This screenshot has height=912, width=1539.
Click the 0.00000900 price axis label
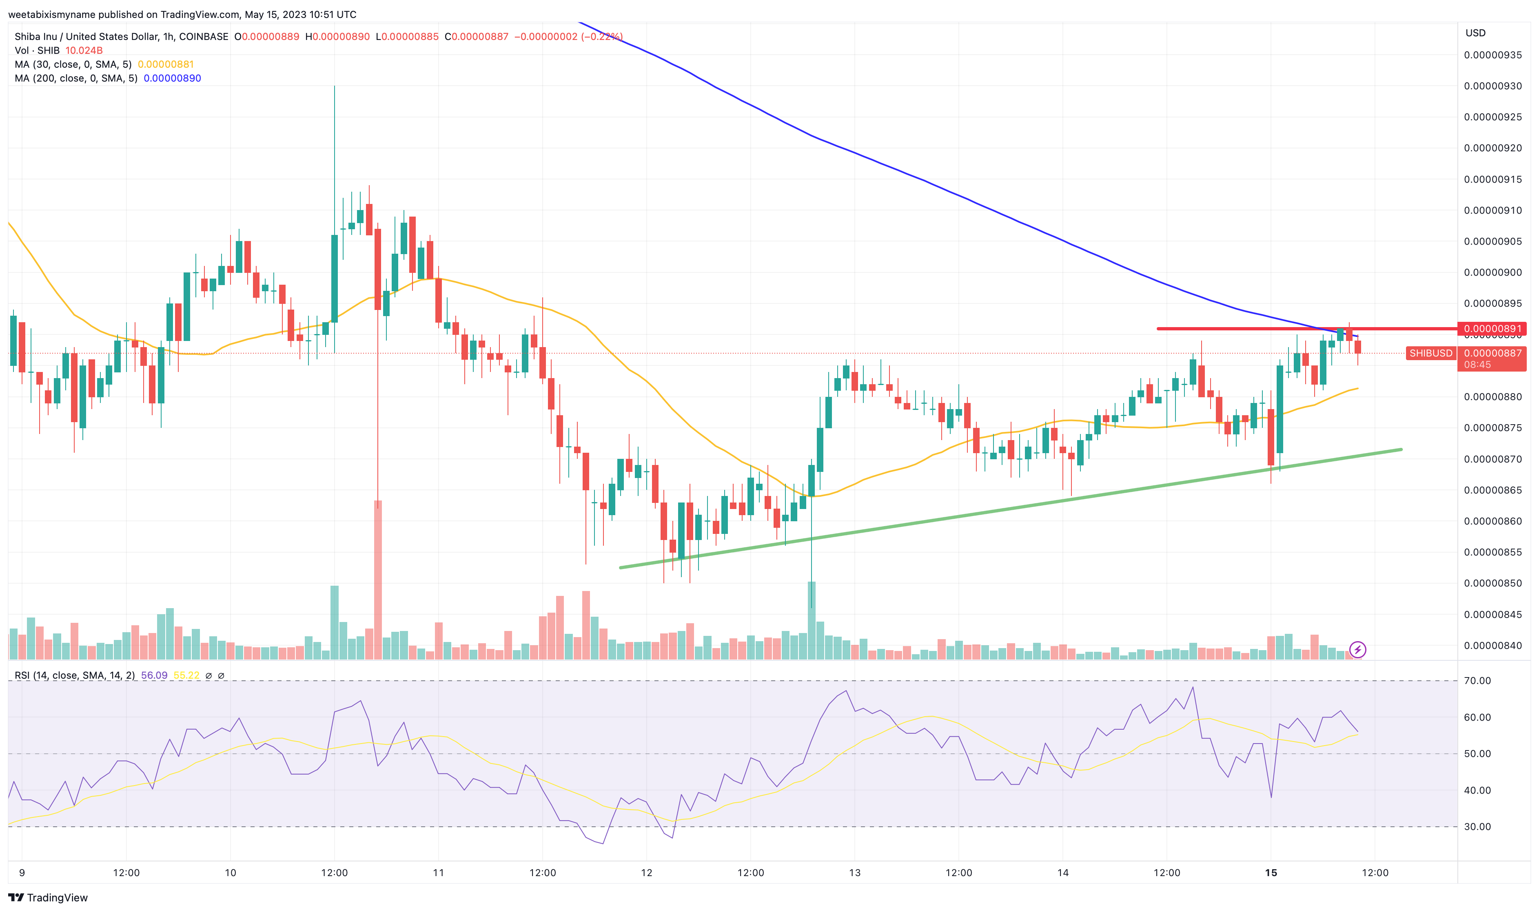coord(1493,272)
